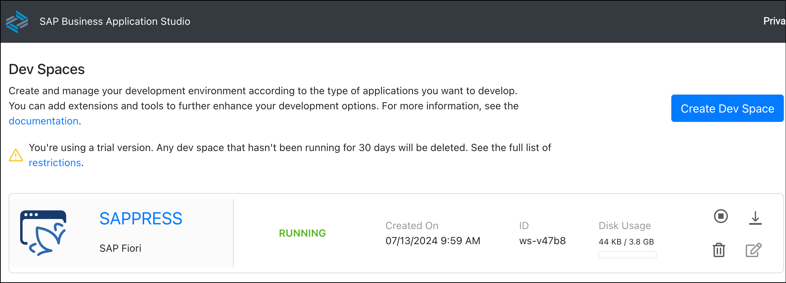786x283 pixels.
Task: Open the trial restrictions link
Action: tap(55, 163)
